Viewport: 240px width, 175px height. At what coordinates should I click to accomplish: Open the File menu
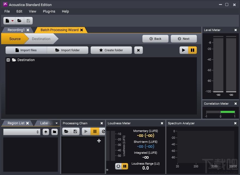[7, 11]
